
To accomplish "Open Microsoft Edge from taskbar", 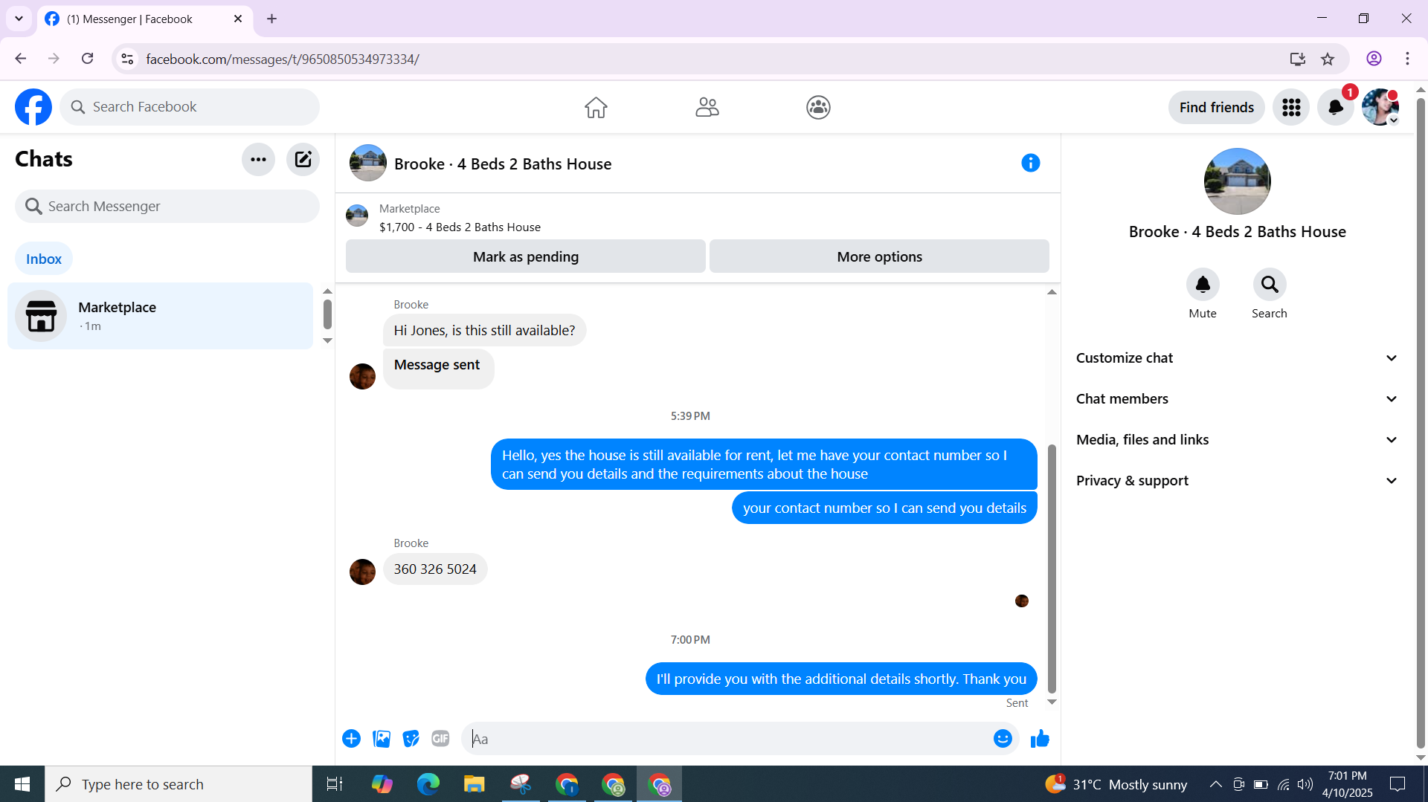I will [x=428, y=784].
